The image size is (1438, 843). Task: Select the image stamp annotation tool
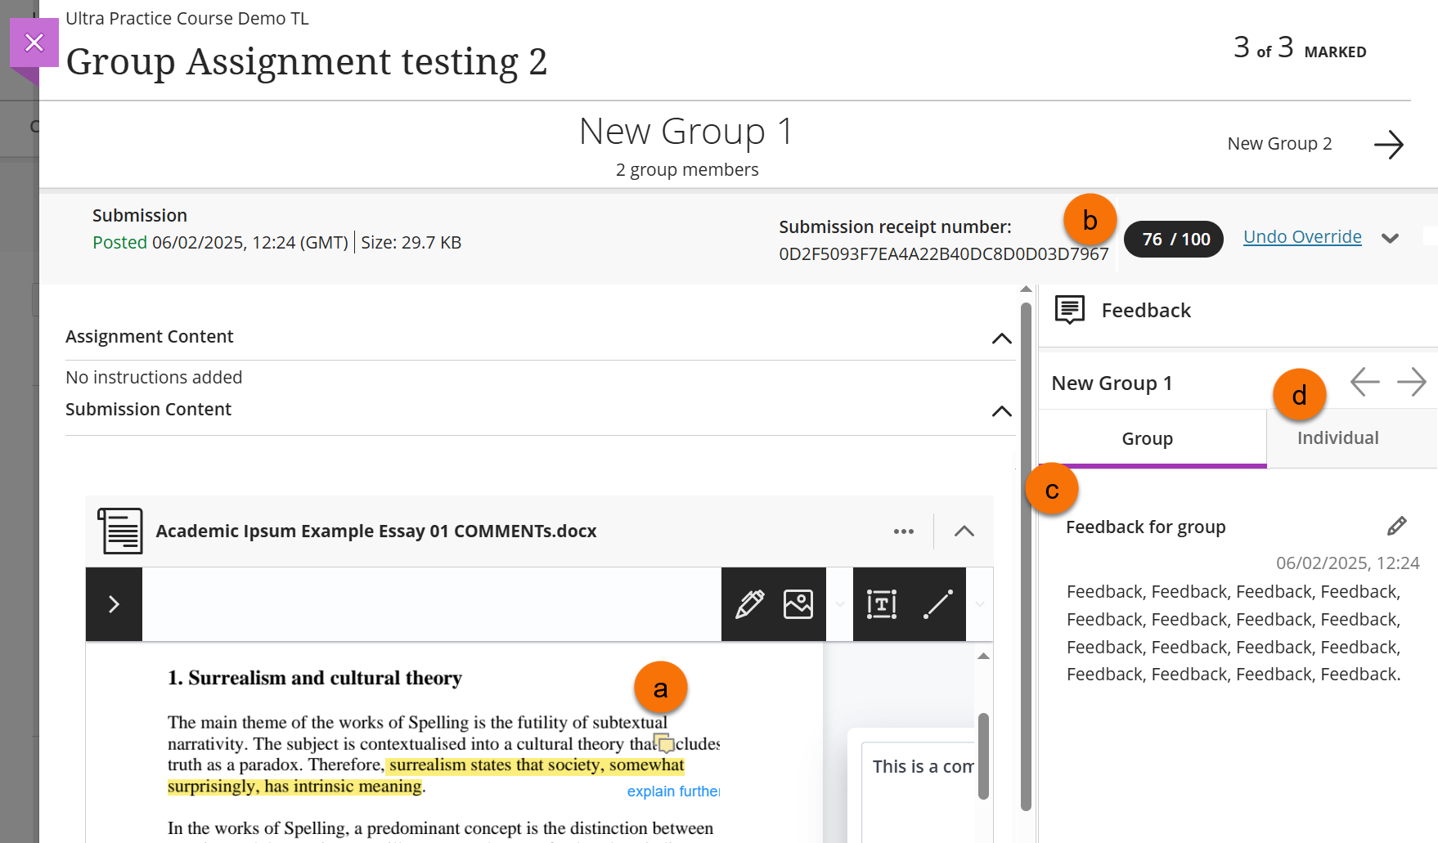[x=798, y=604]
